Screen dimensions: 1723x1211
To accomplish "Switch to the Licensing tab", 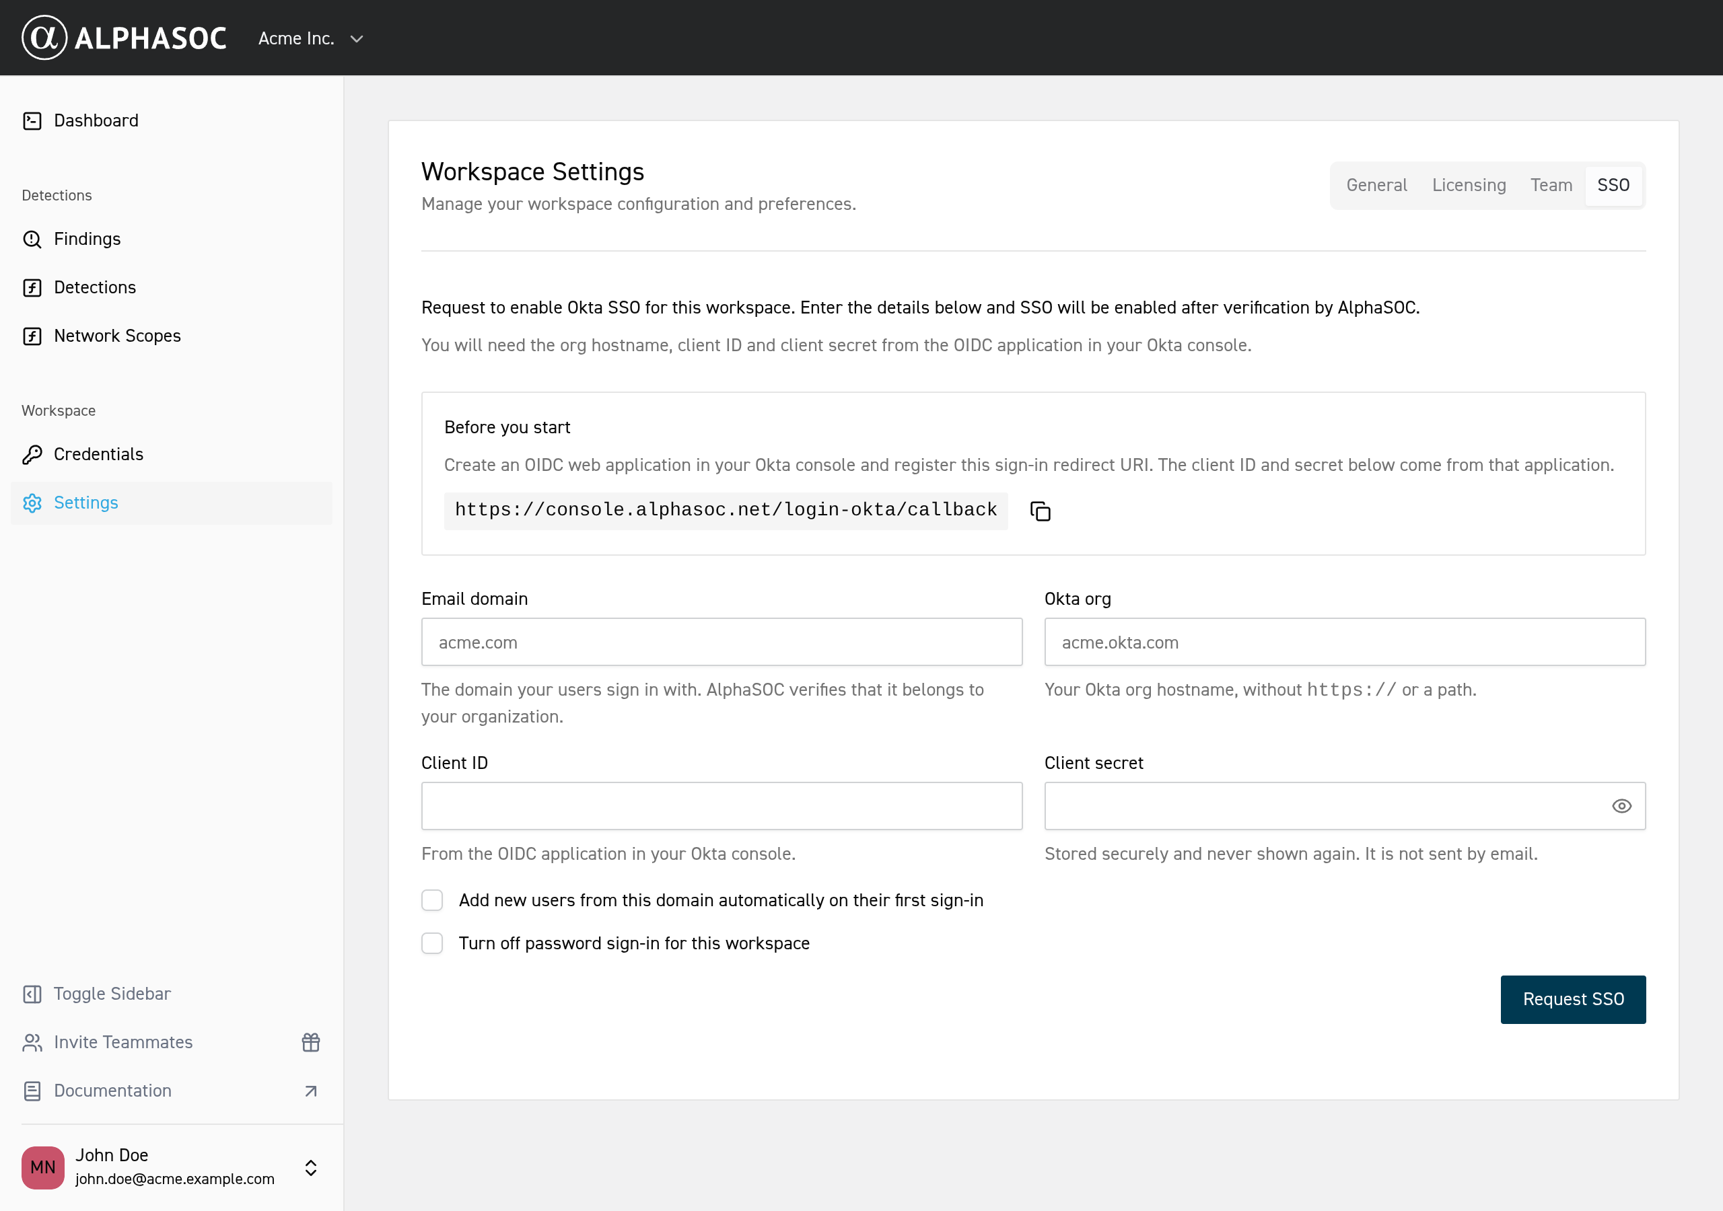I will pyautogui.click(x=1469, y=185).
